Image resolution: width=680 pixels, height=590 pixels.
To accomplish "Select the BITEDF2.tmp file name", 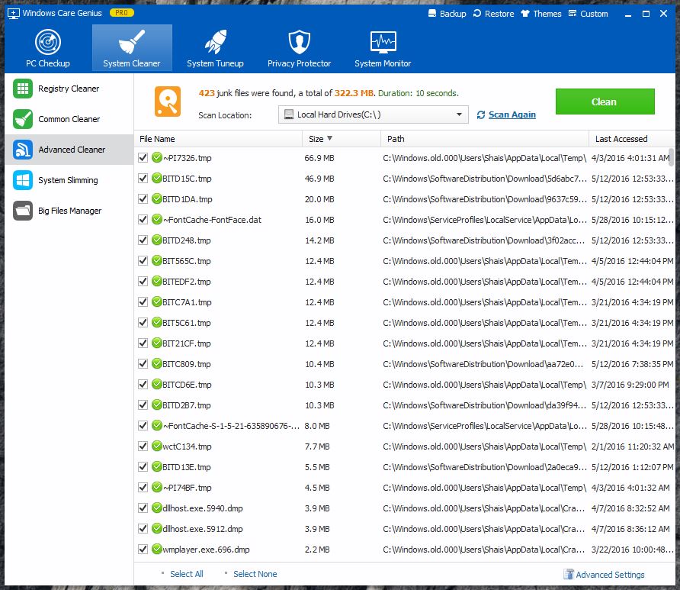I will click(187, 282).
